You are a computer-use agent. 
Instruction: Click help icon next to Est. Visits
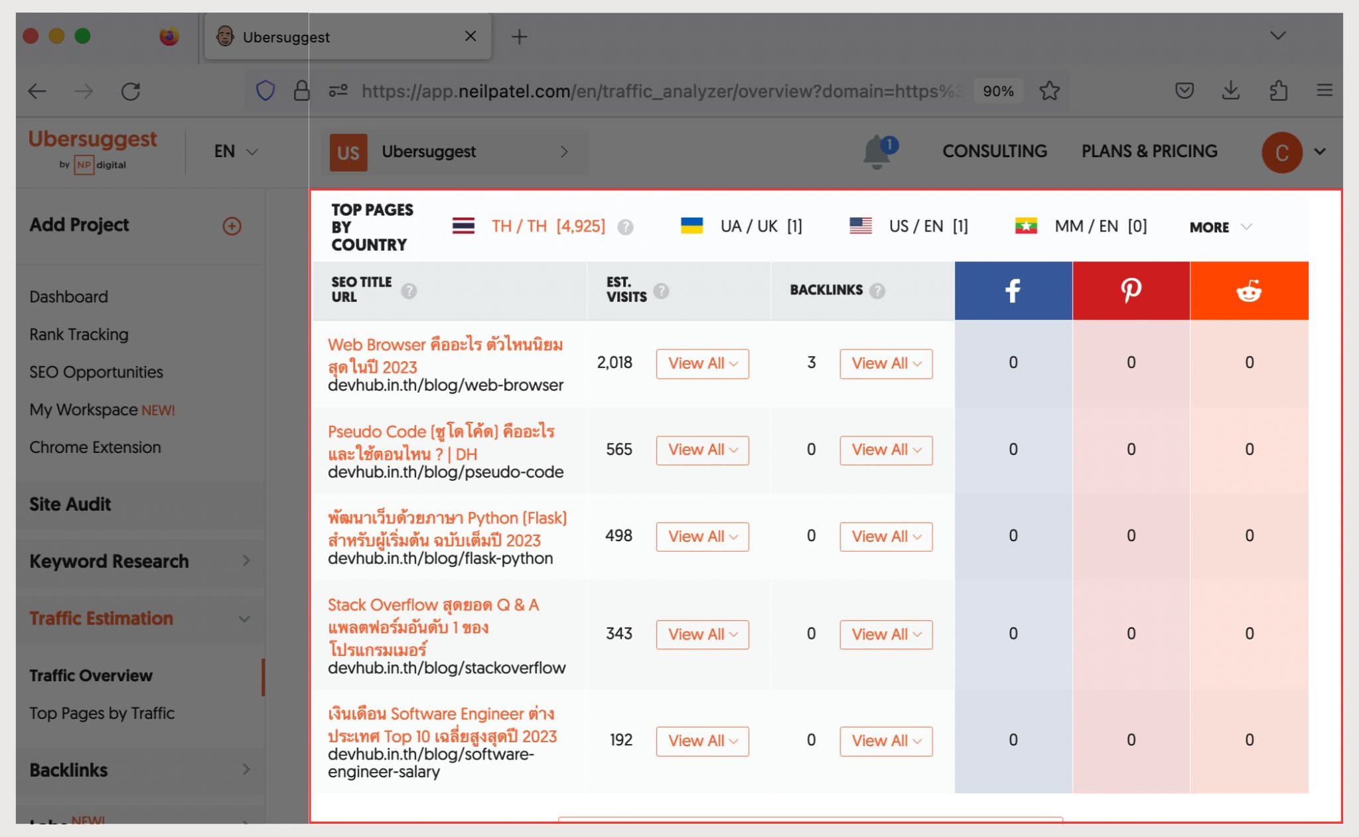(661, 290)
